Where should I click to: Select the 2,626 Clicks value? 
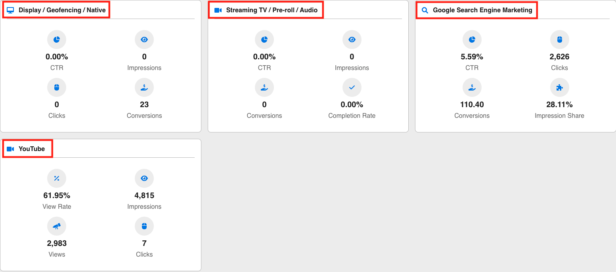(x=559, y=57)
